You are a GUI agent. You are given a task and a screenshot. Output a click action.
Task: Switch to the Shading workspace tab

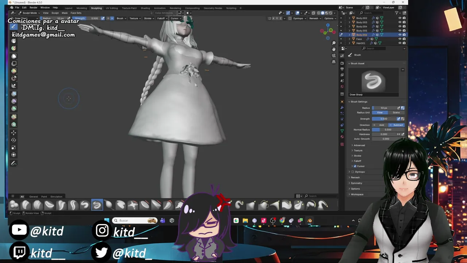(145, 8)
